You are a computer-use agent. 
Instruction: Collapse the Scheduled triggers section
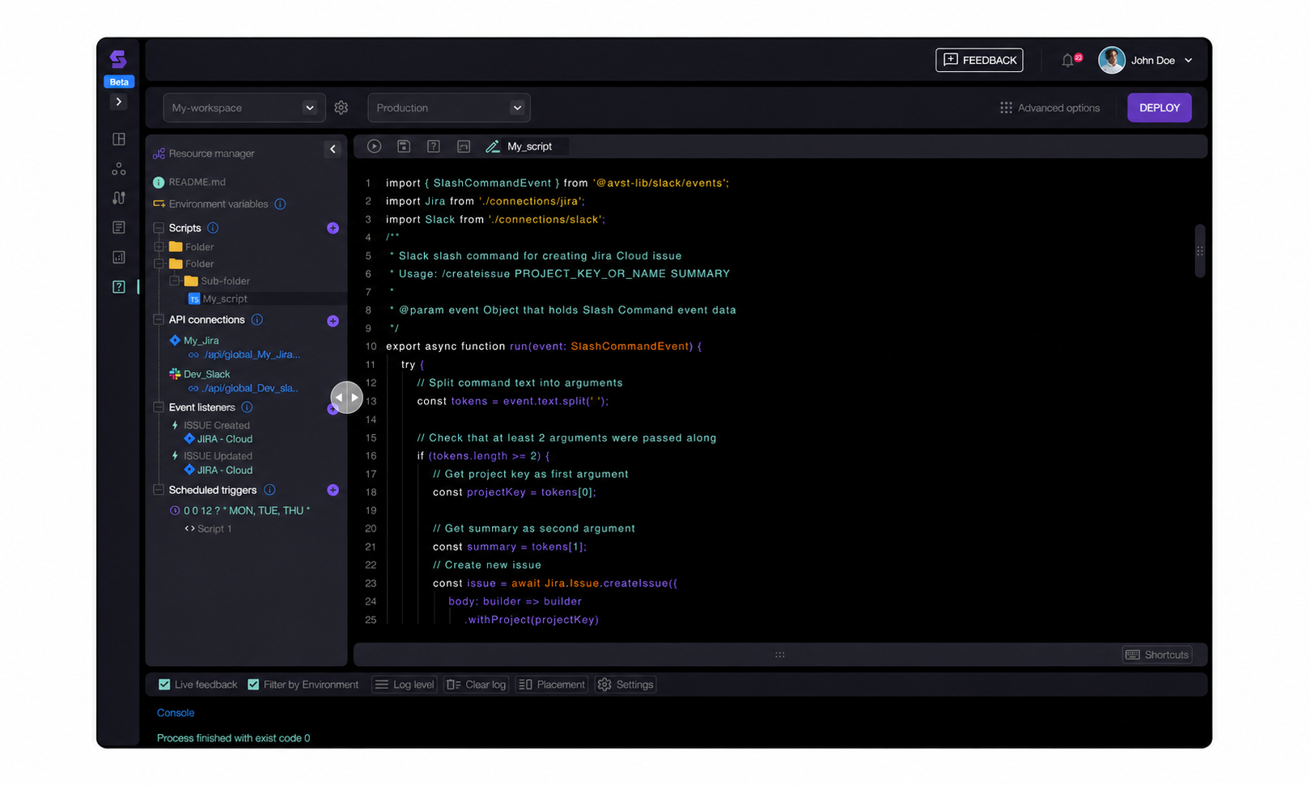(x=159, y=490)
